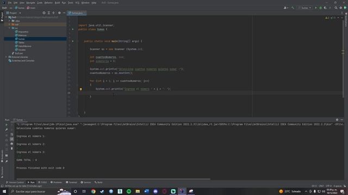This screenshot has width=348, height=195.
Task: Open the Services tool window
Action: pyautogui.click(x=86, y=183)
